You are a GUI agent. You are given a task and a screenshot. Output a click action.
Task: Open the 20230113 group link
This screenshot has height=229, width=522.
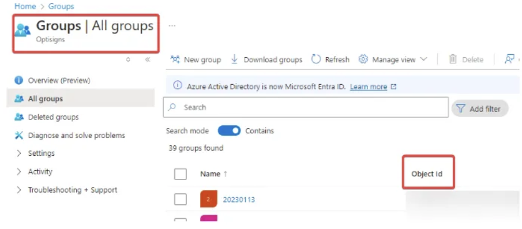click(x=239, y=200)
